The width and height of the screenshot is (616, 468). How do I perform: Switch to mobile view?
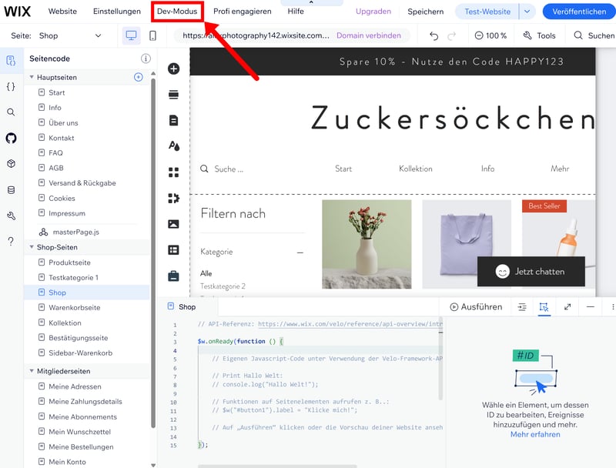pos(152,35)
